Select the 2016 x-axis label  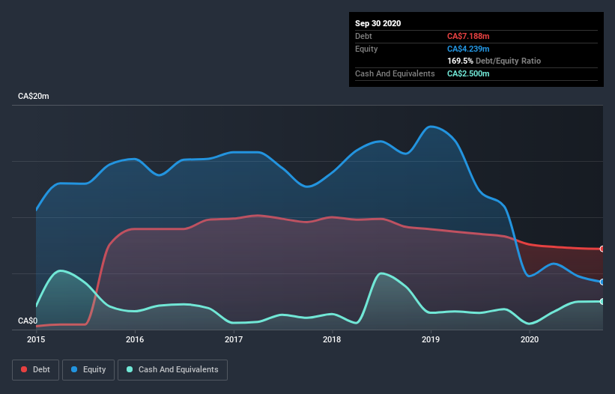point(135,339)
